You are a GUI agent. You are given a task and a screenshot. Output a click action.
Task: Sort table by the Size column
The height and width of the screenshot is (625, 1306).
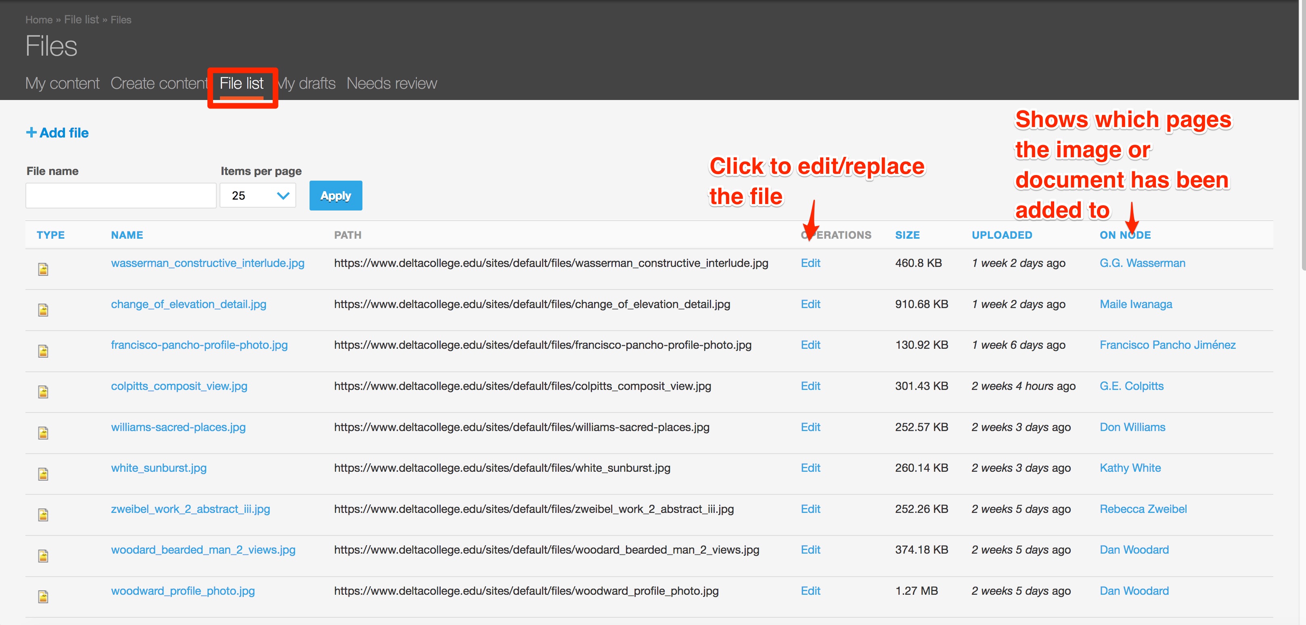[x=907, y=235]
